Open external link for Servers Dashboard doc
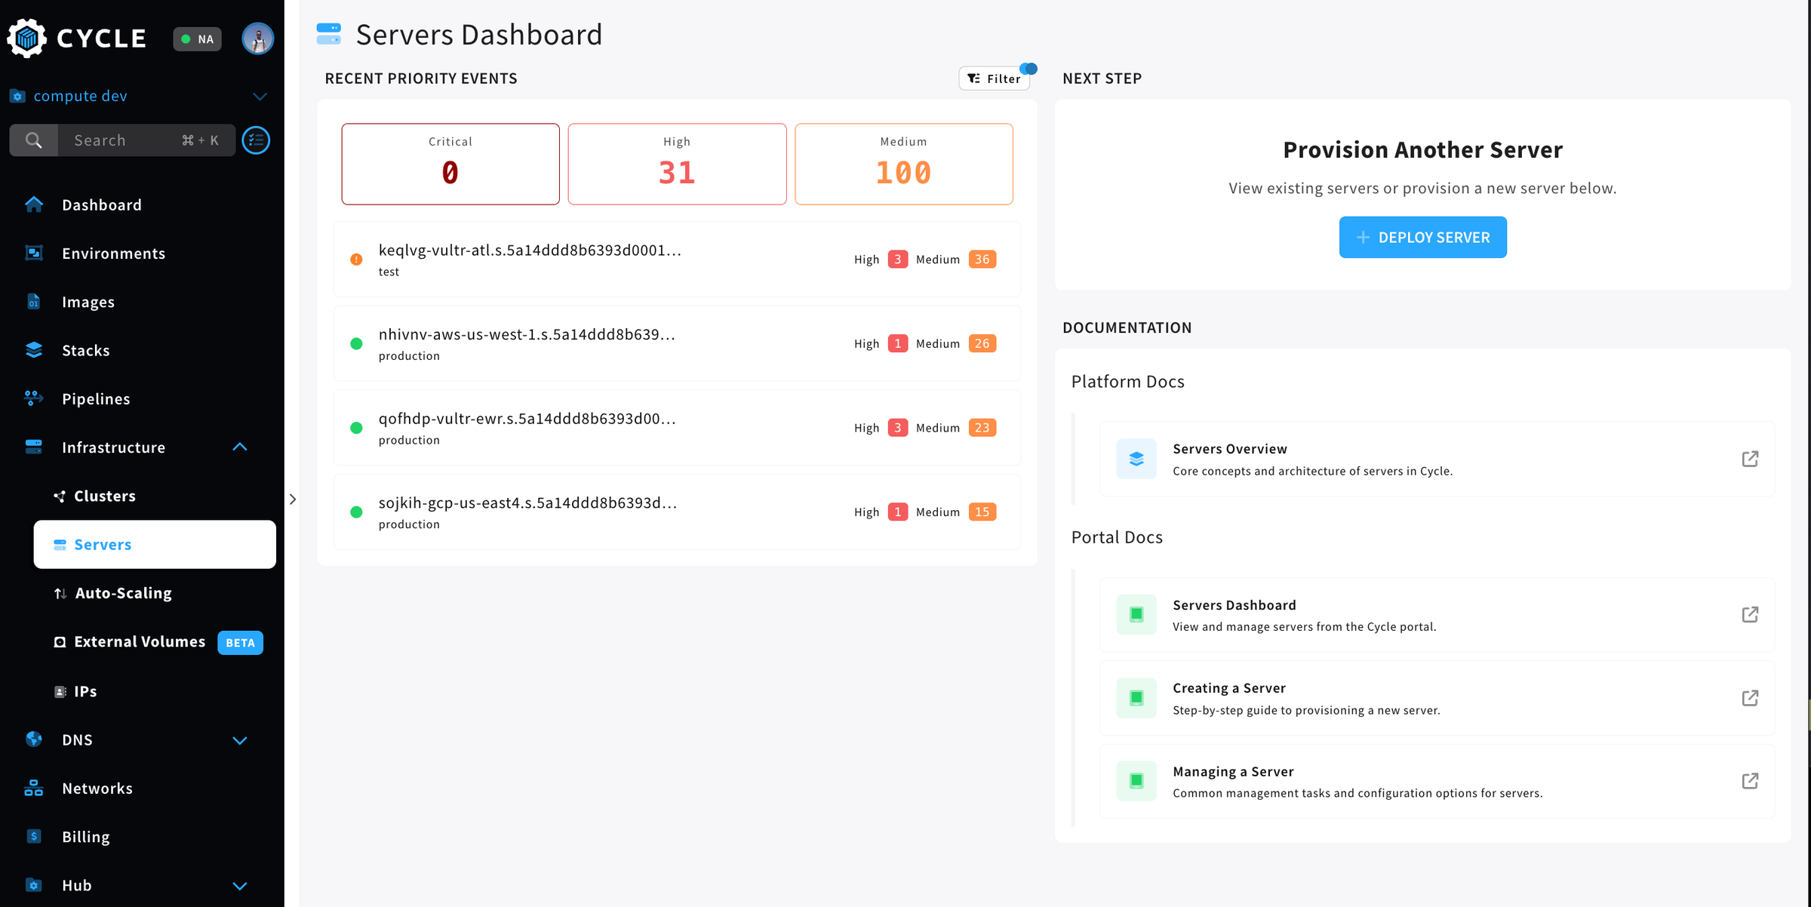The height and width of the screenshot is (907, 1811). (x=1750, y=614)
